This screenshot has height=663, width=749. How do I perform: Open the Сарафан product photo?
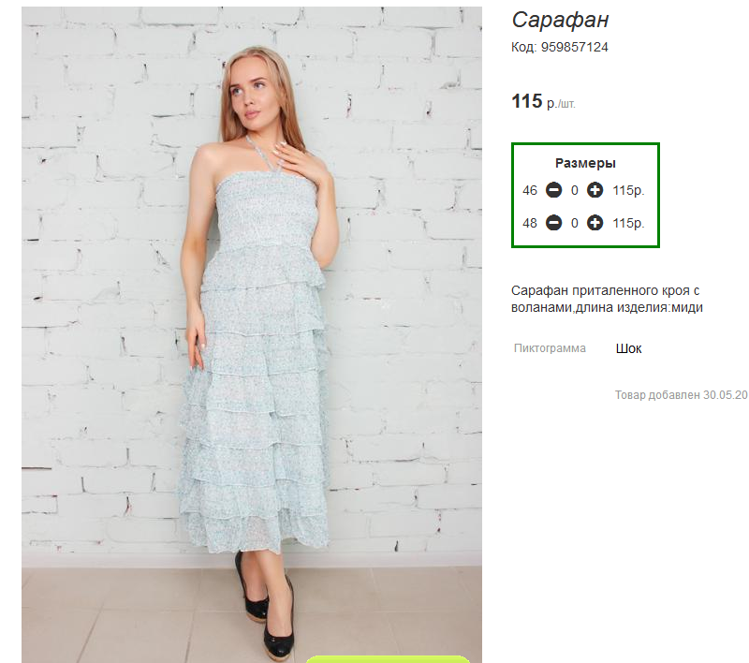click(252, 334)
